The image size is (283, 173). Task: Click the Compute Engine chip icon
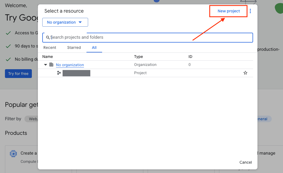13,154
